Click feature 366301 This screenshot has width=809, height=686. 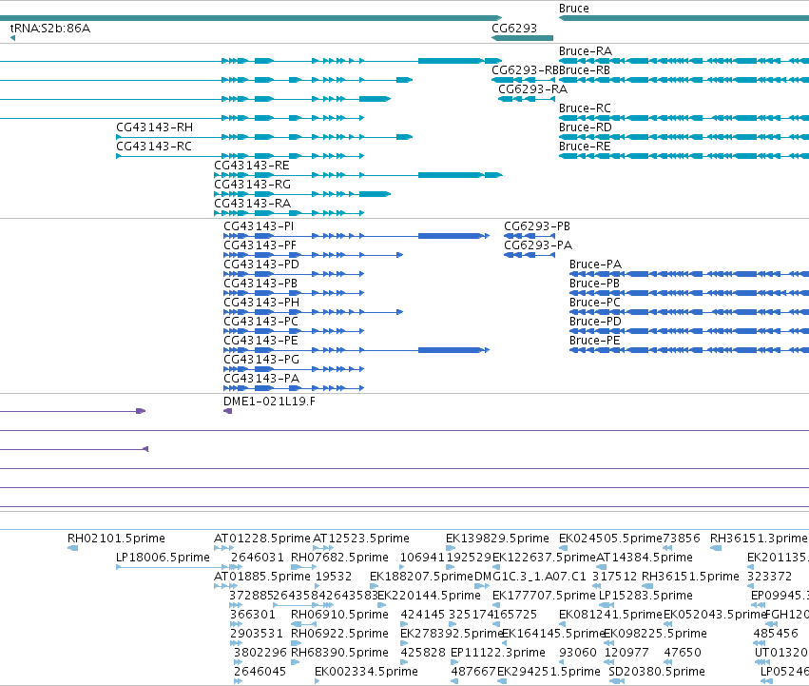(253, 616)
